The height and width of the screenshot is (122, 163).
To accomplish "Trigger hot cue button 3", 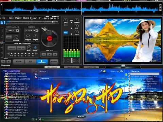I will click(55, 55).
